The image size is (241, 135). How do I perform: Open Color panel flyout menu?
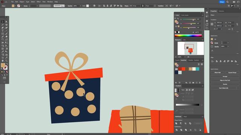203,15
